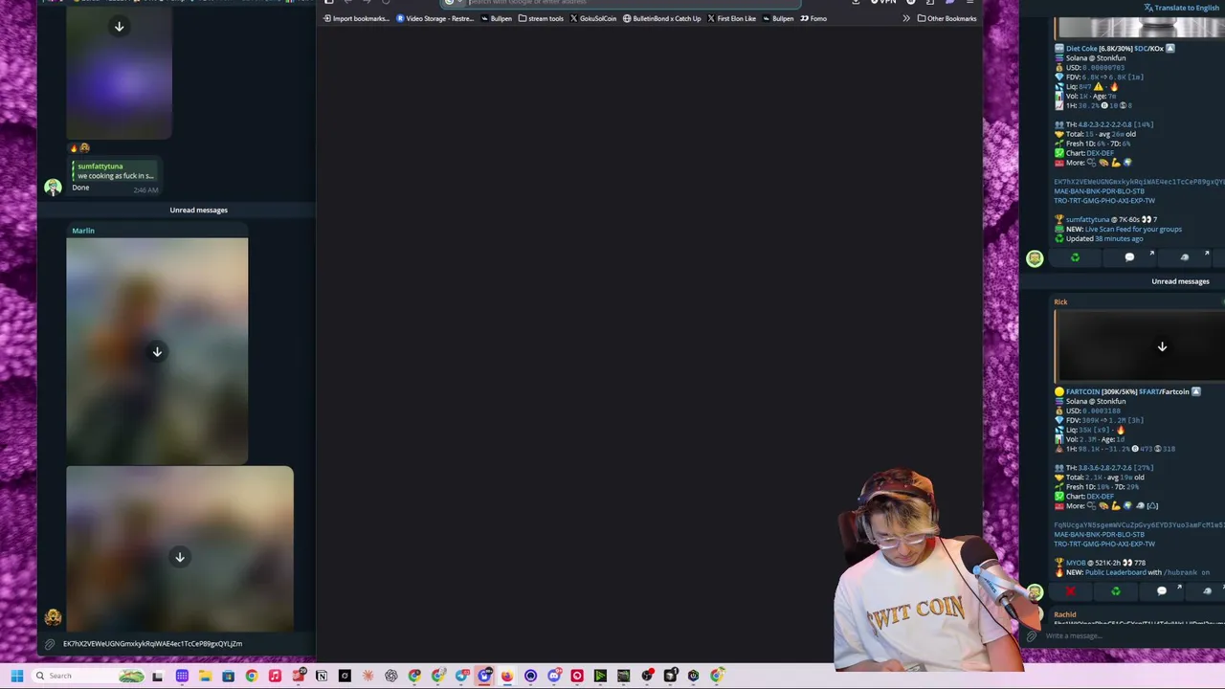Viewport: 1225px width, 689px height.
Task: Open the BulletinBond x Catch Up bookmark
Action: click(x=661, y=18)
